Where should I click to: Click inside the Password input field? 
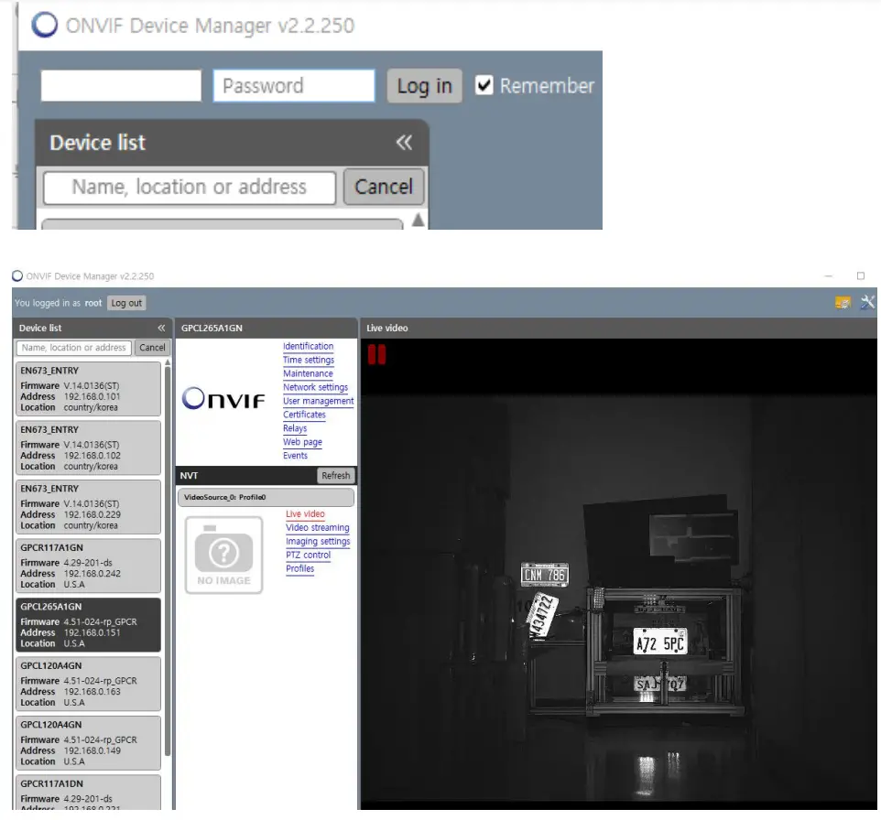293,84
